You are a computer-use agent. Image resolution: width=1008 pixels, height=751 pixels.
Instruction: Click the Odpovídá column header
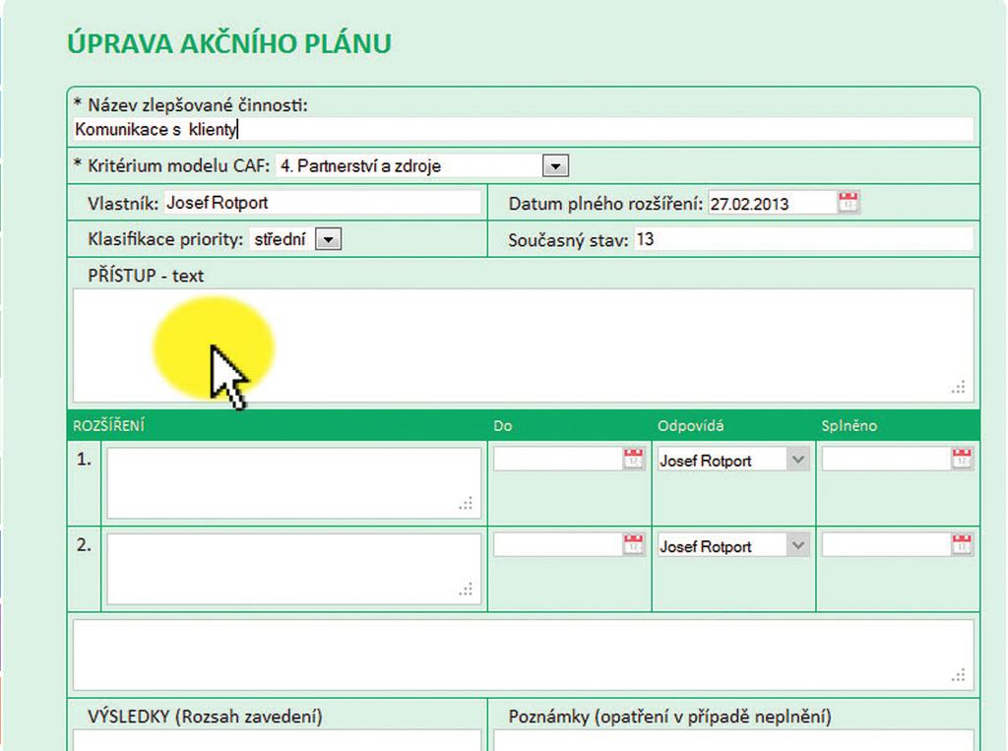coord(690,425)
